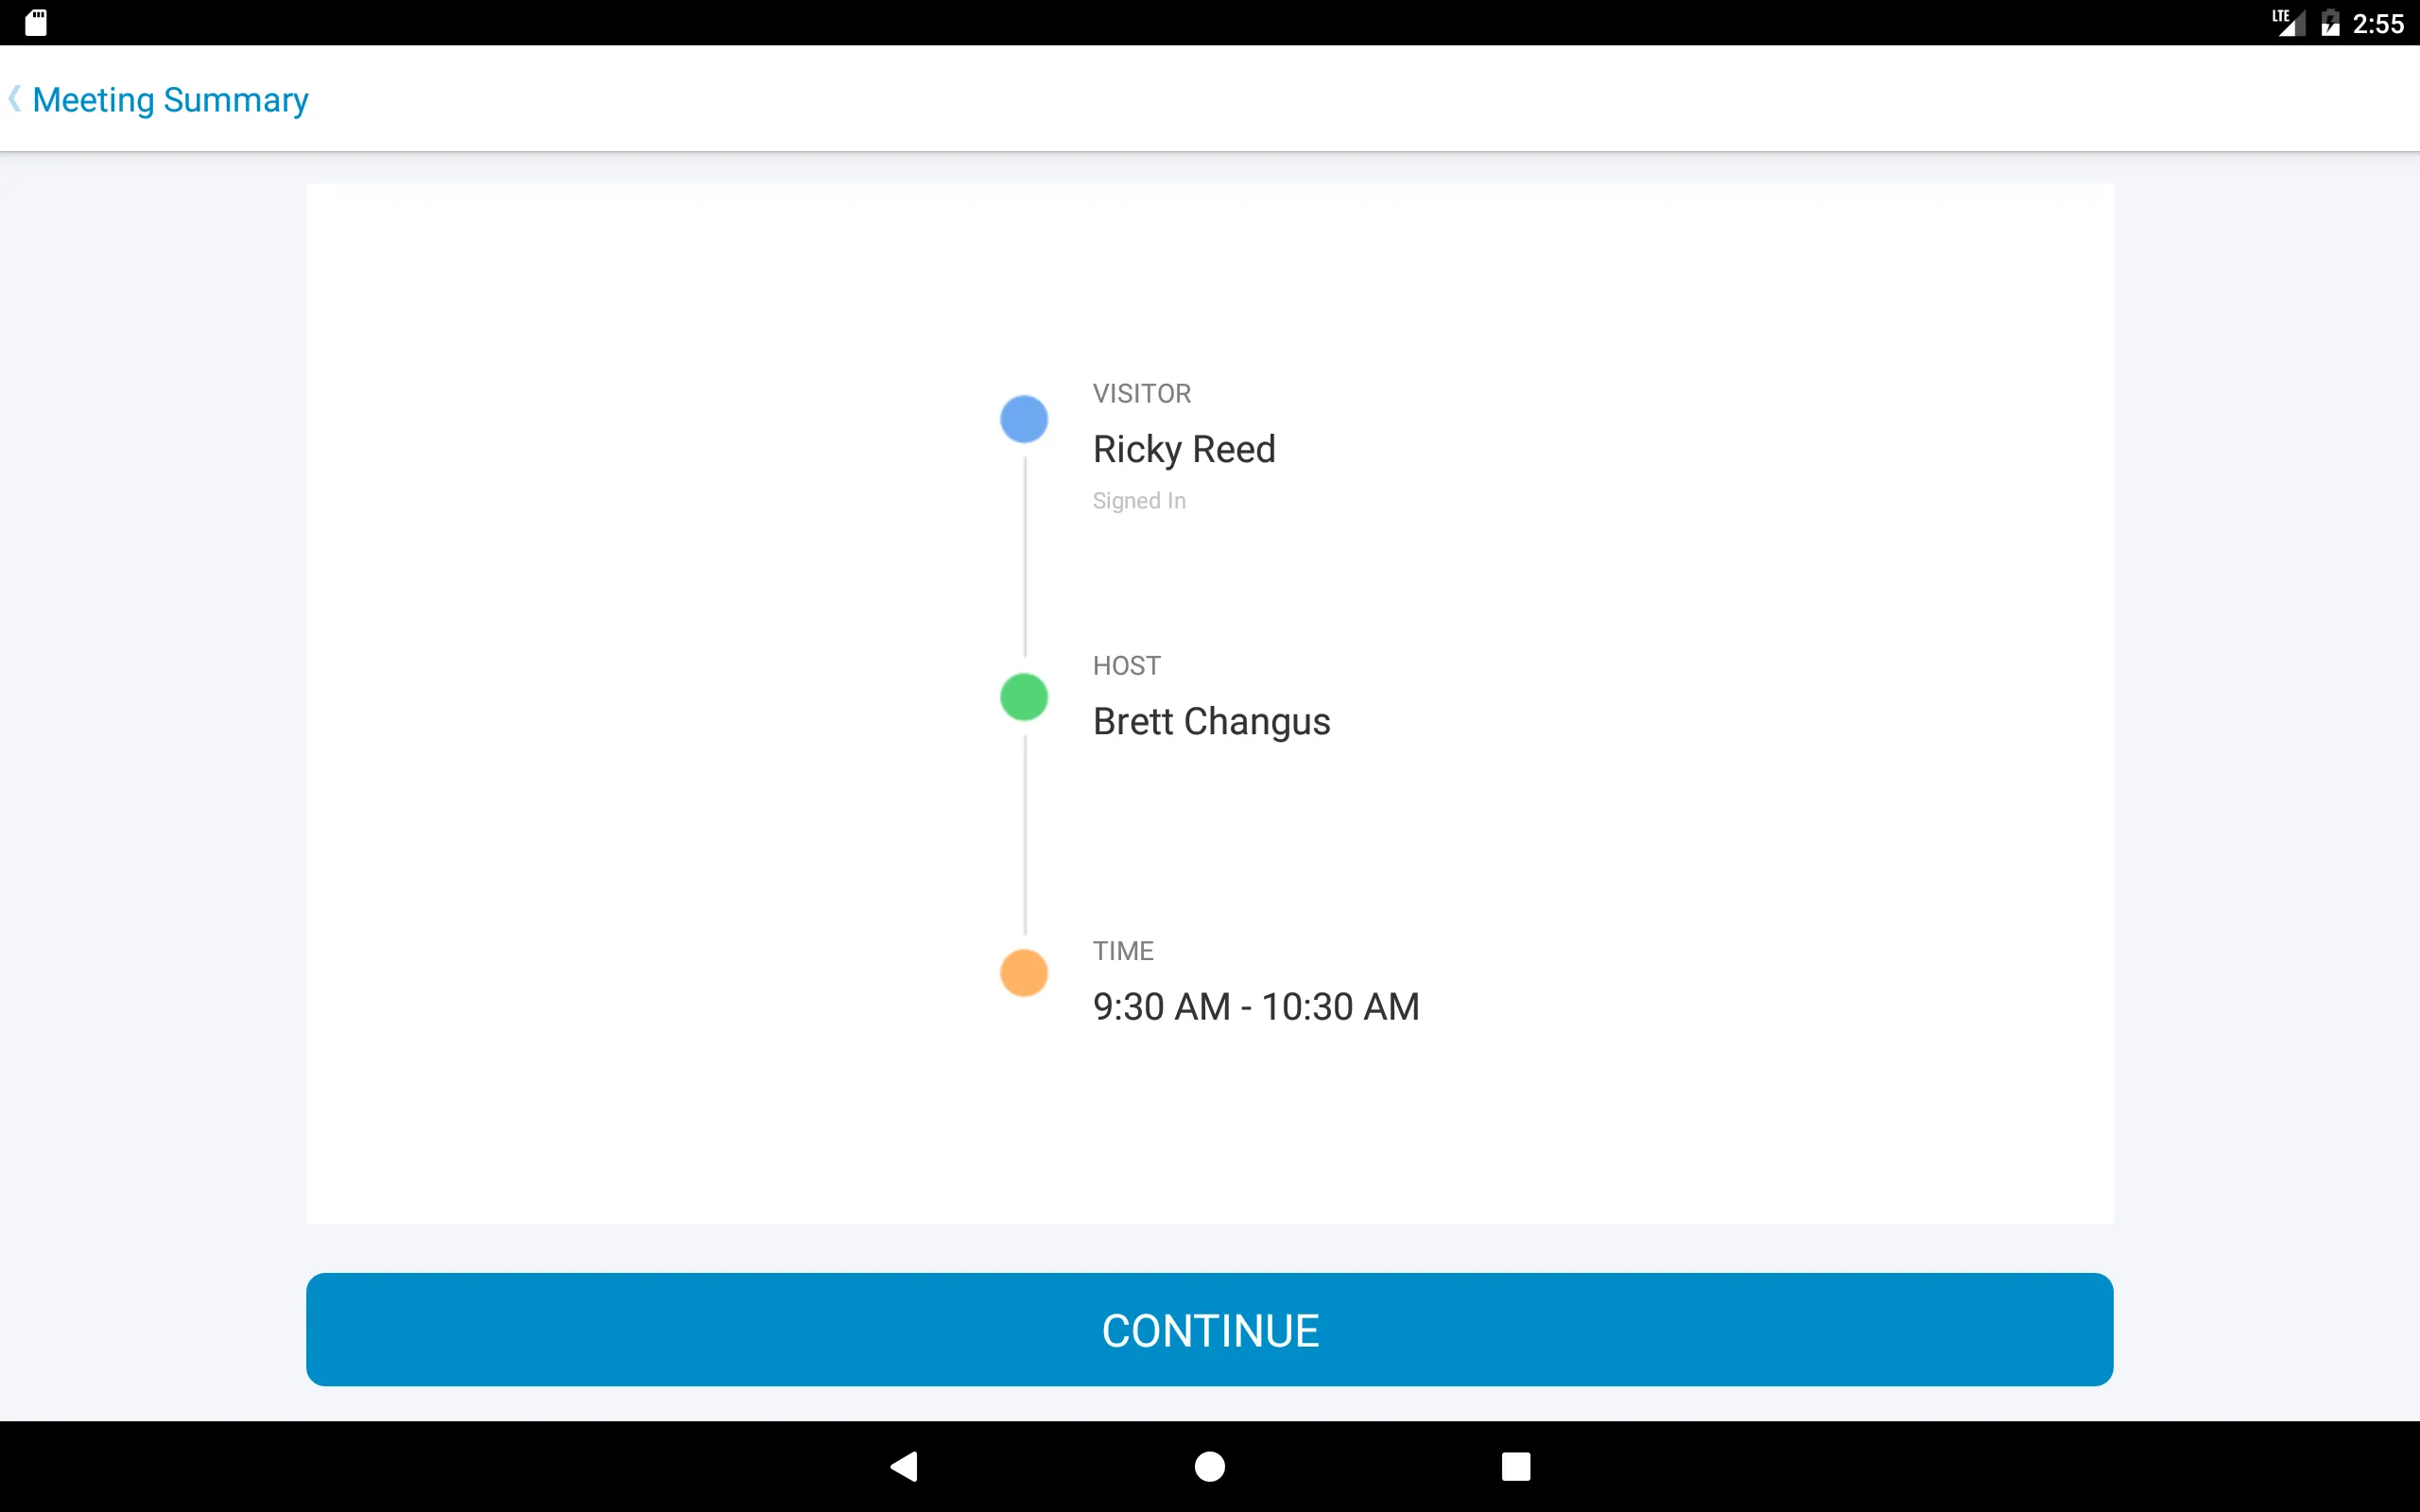Click CONTINUE to proceed with sign-in

(1209, 1331)
